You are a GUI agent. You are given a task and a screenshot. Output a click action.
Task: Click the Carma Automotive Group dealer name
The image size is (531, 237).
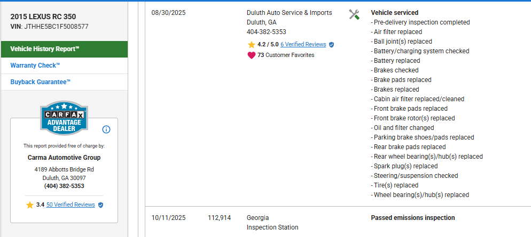[64, 157]
